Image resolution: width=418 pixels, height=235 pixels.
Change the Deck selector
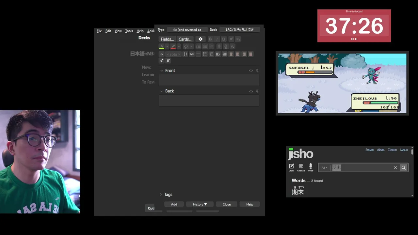pyautogui.click(x=239, y=30)
